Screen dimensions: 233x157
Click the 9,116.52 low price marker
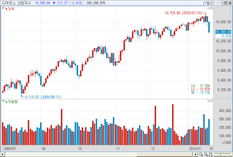coord(43,97)
